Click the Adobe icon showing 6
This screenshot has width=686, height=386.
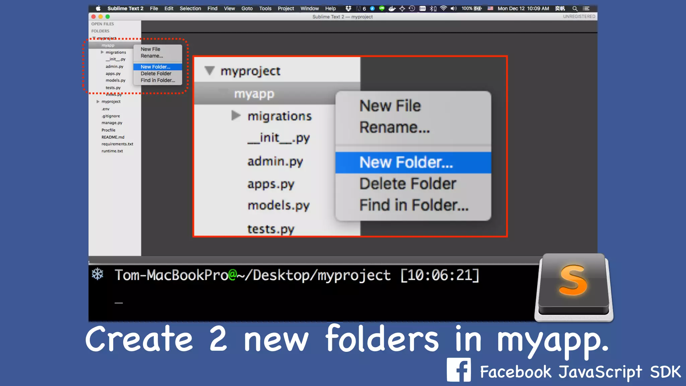tap(361, 8)
